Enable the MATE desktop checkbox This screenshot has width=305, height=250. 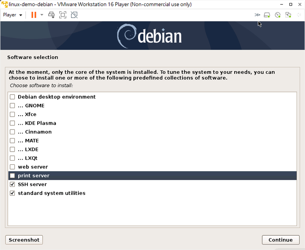tap(12, 141)
